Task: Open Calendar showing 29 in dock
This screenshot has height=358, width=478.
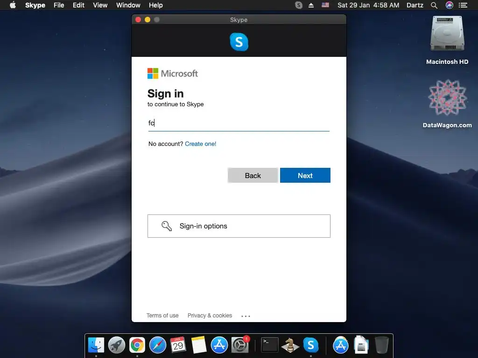Action: click(178, 345)
